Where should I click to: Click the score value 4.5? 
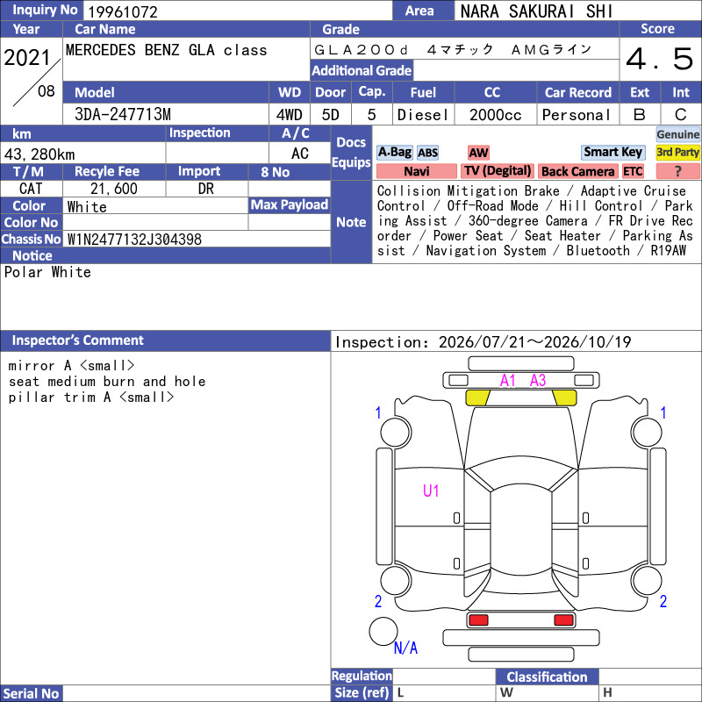tap(660, 59)
